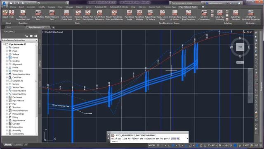Launch Swap Multiple Parts tool
The width and height of the screenshot is (264, 149).
(x=38, y=15)
